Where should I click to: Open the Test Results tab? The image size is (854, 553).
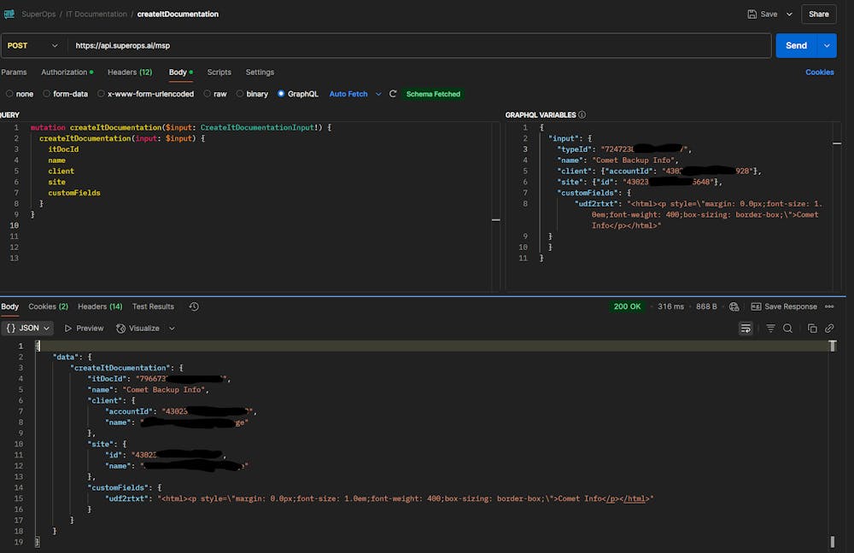(x=153, y=306)
